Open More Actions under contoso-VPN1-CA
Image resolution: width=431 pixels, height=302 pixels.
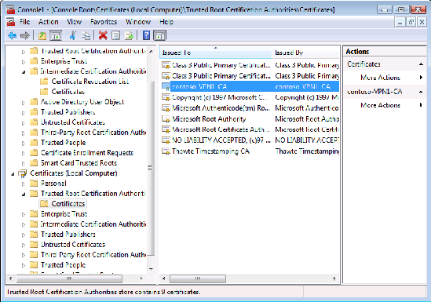(x=381, y=105)
